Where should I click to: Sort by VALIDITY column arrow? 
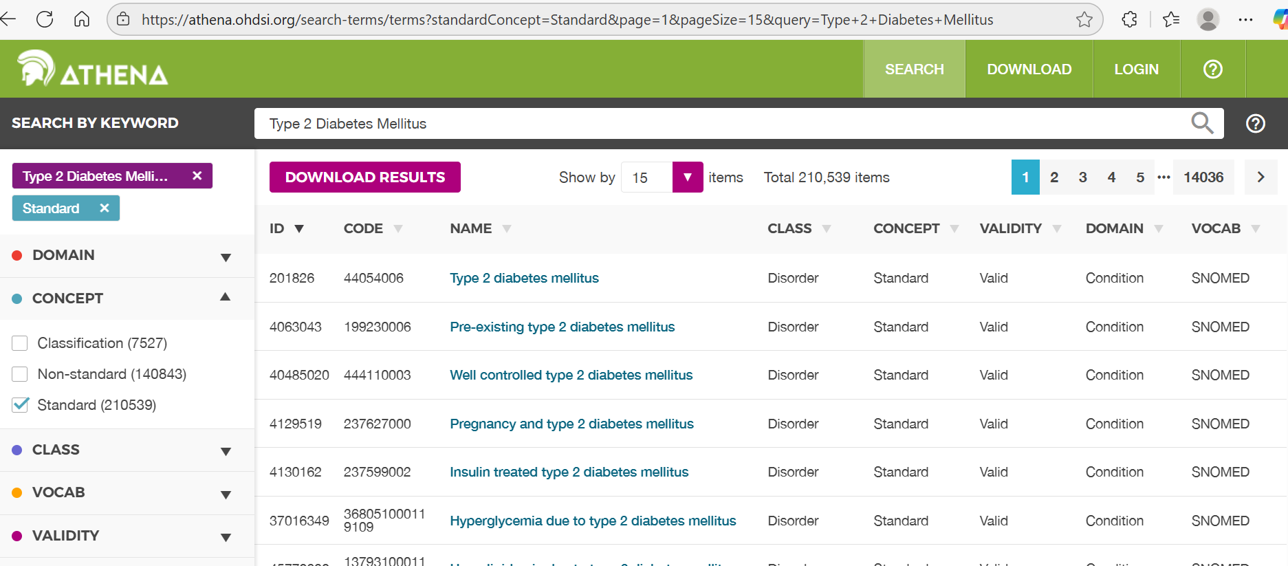pos(1057,229)
